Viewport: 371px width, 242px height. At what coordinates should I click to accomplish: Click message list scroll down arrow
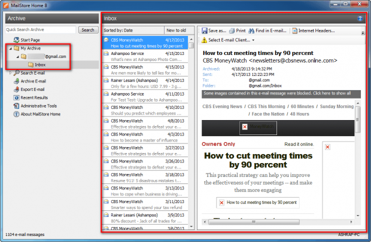coord(191,226)
